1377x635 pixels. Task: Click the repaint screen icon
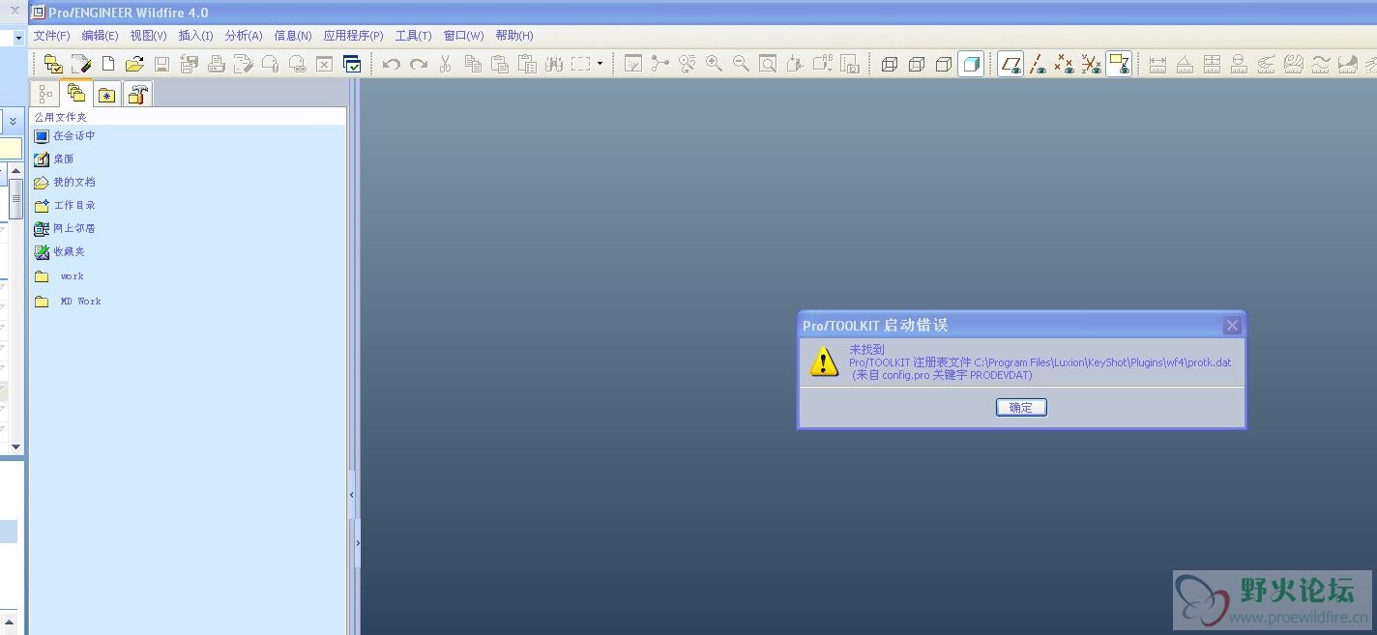pos(633,65)
